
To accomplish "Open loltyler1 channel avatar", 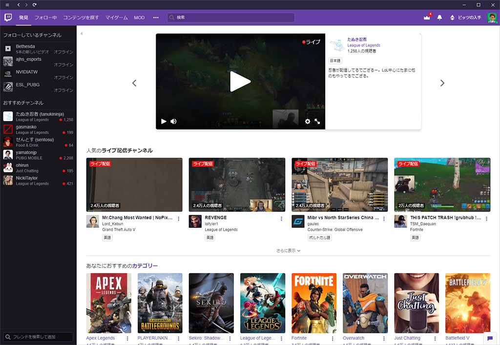I will (x=195, y=222).
